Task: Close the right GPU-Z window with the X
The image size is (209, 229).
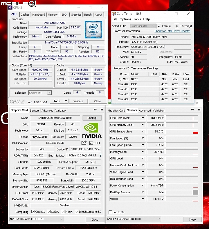Action: pyautogui.click(x=197, y=103)
